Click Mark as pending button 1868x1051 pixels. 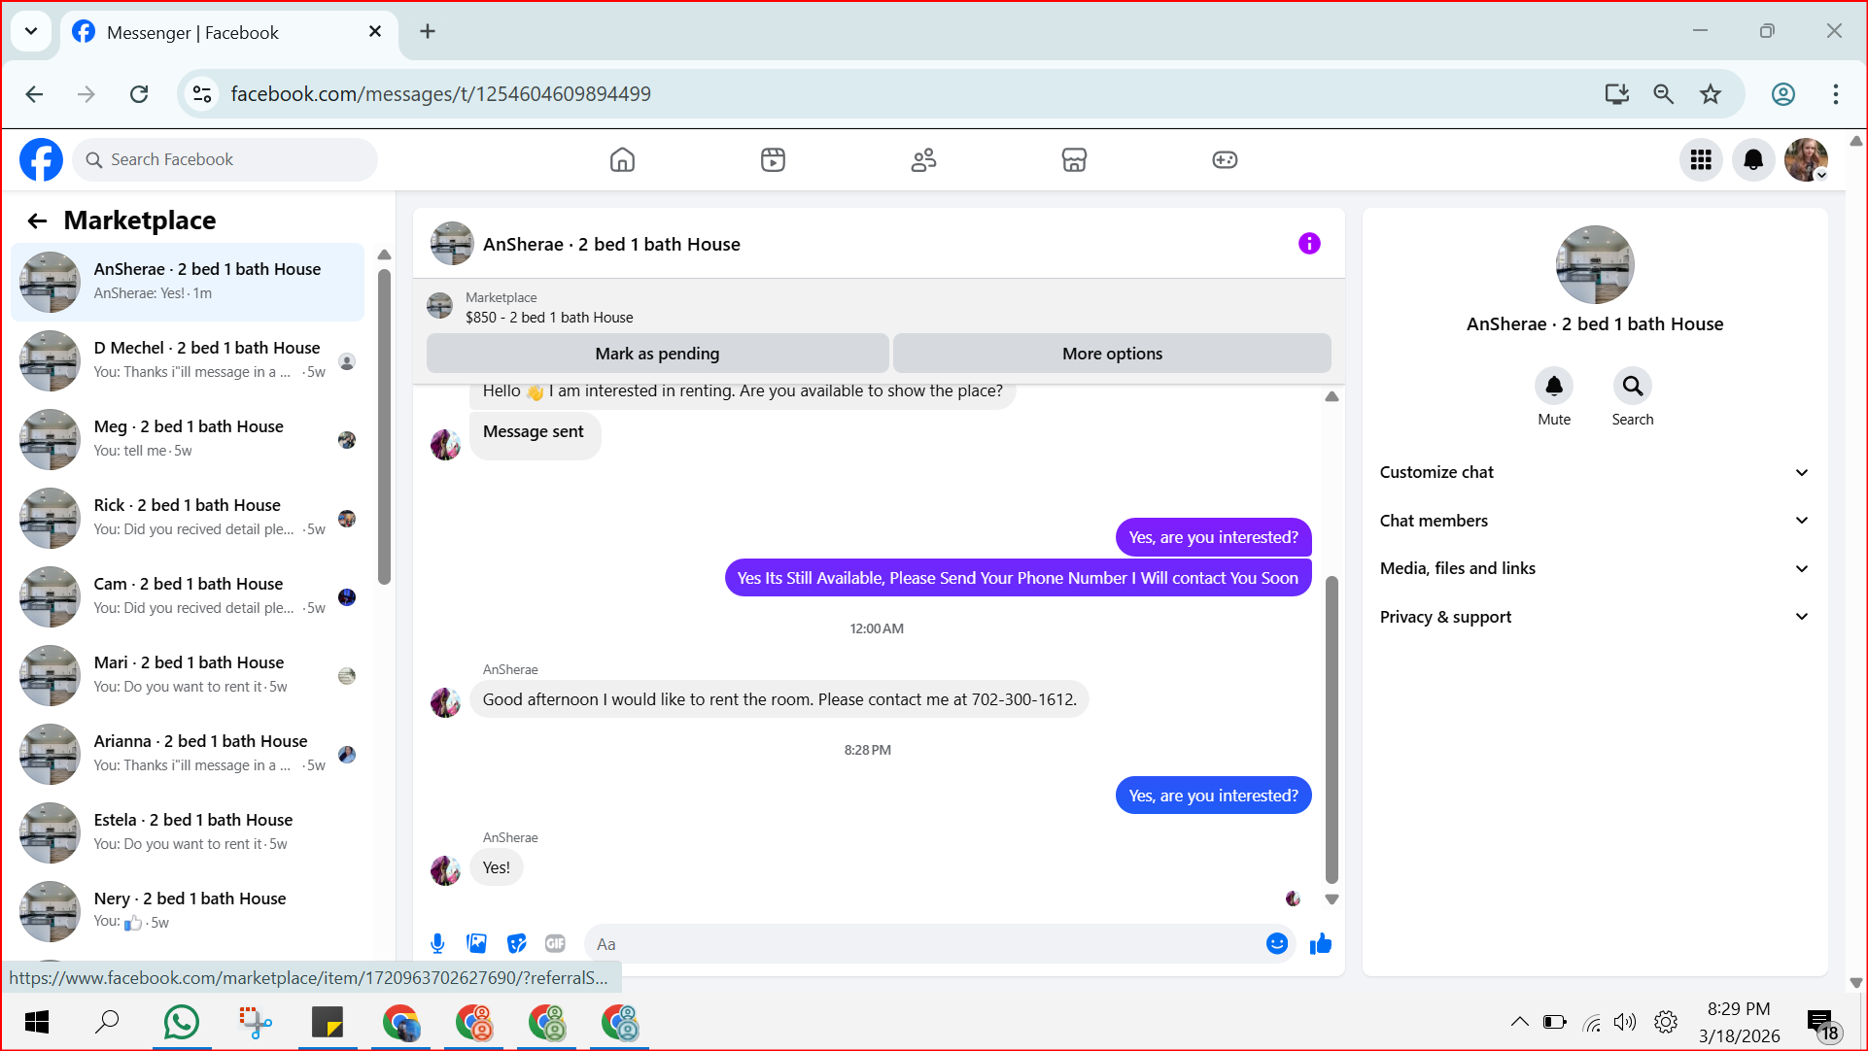[657, 354]
